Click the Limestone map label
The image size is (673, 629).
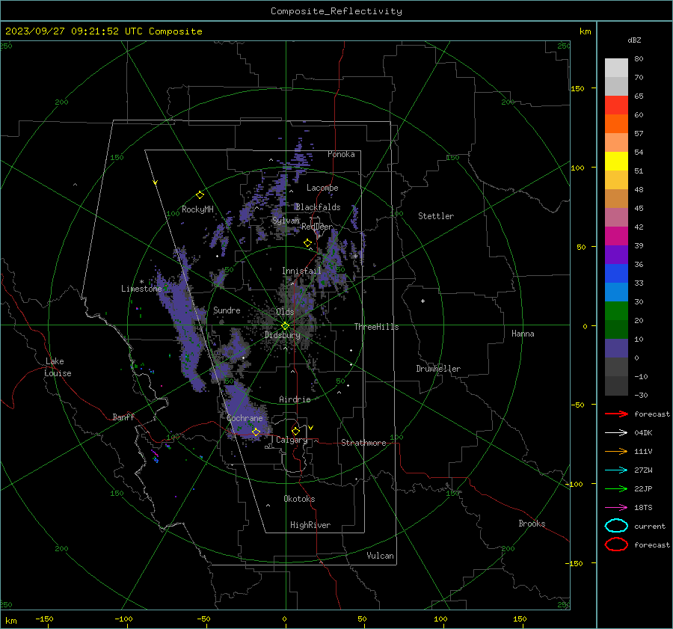coord(141,289)
